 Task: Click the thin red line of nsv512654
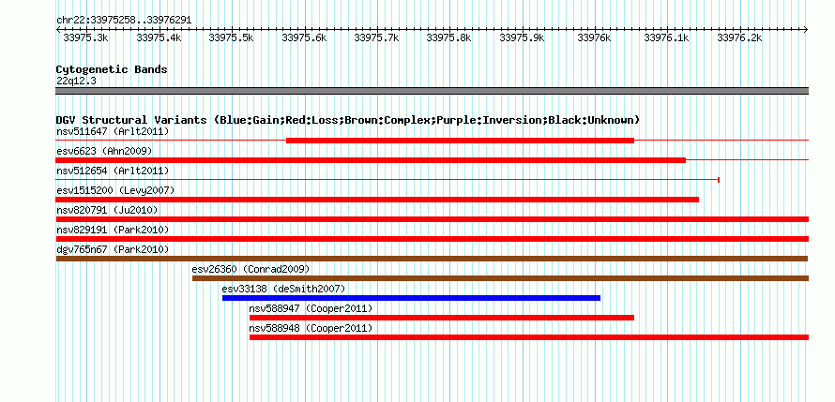click(387, 180)
